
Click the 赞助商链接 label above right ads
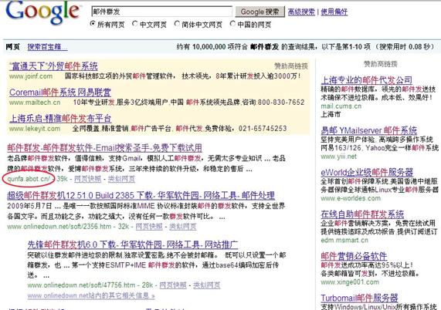coord(380,64)
